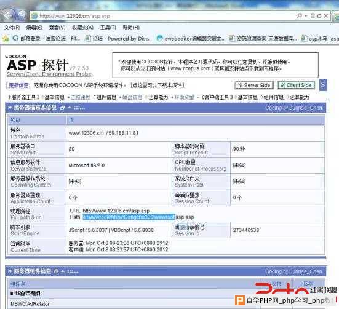The height and width of the screenshot is (309, 339).
Task: Jump to 组件信息 under 客户端工具
Action: pyautogui.click(x=274, y=97)
